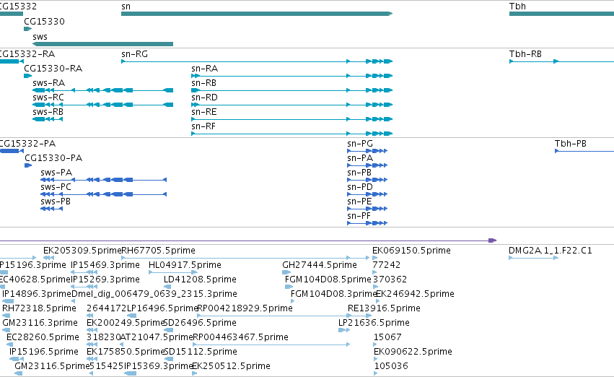Select the IP15369.3prime EST label
Image resolution: width=614 pixels, height=377 pixels.
point(158,366)
